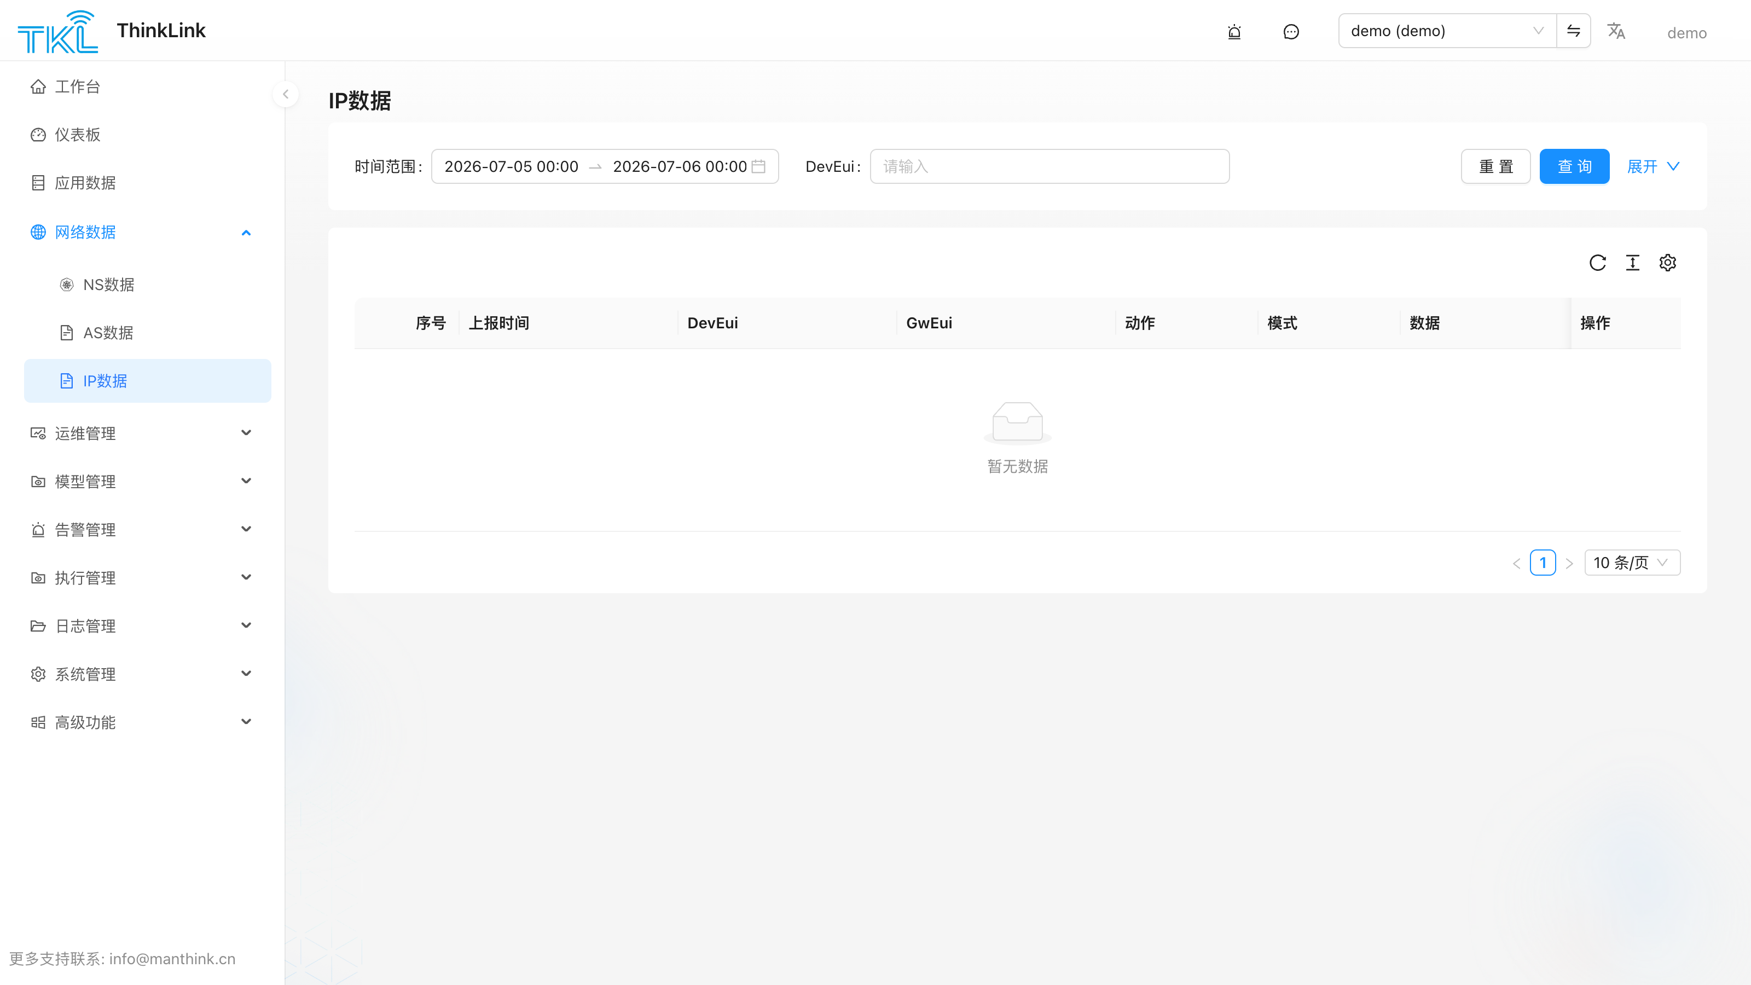Screen dimensions: 1751x985
Task: Expand the 告警管理 menu group
Action: 148,530
